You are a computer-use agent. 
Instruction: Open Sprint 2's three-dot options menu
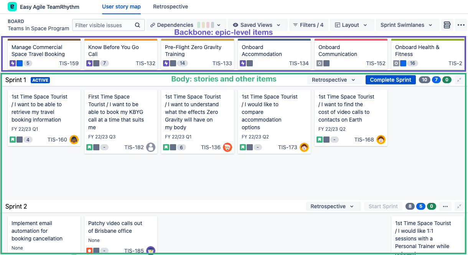tap(445, 206)
